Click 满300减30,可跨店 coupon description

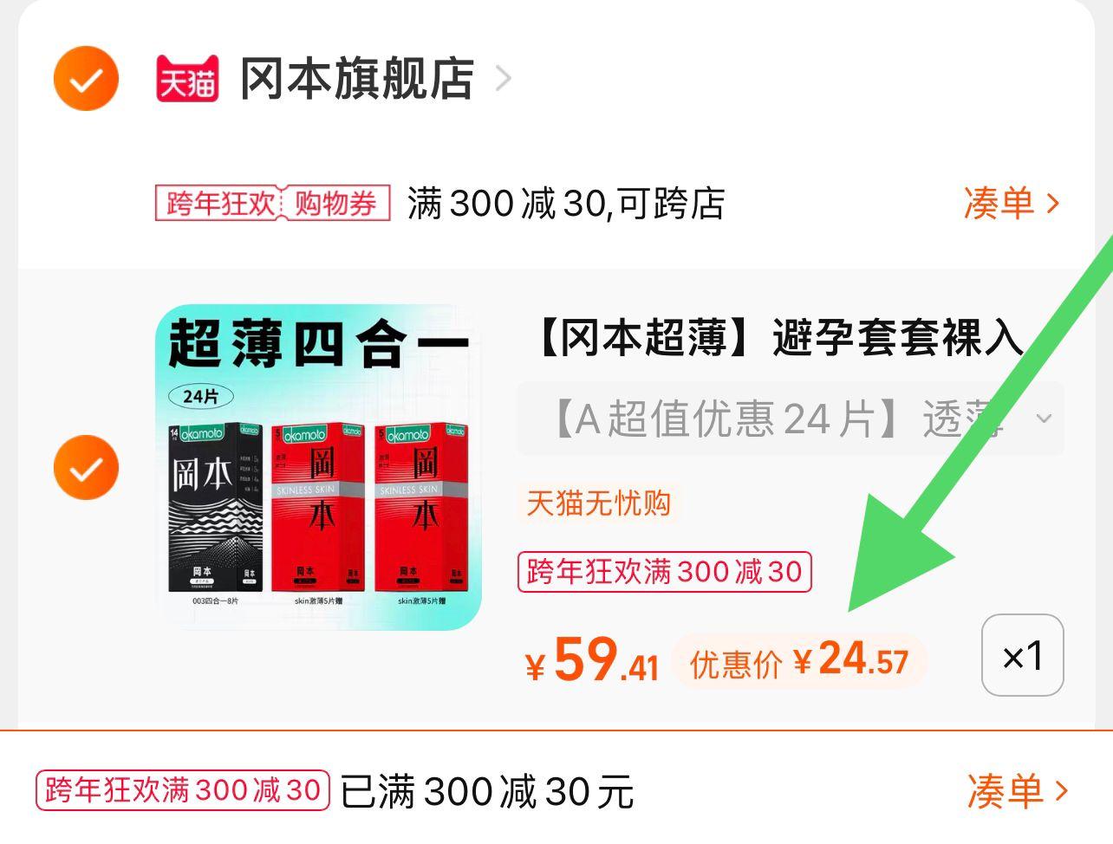566,205
